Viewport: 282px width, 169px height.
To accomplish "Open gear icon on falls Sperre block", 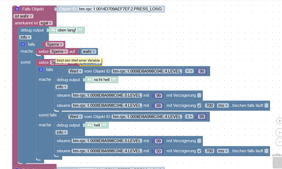I will click(23, 44).
